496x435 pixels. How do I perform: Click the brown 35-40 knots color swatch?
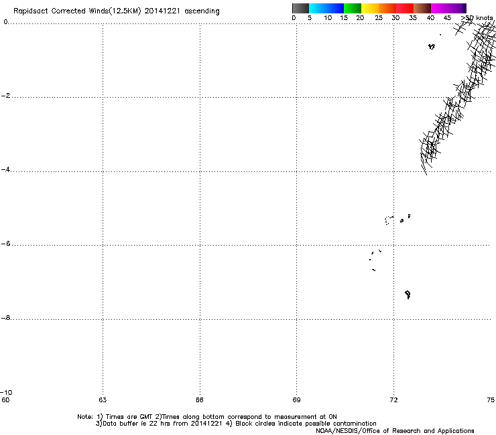[x=422, y=8]
